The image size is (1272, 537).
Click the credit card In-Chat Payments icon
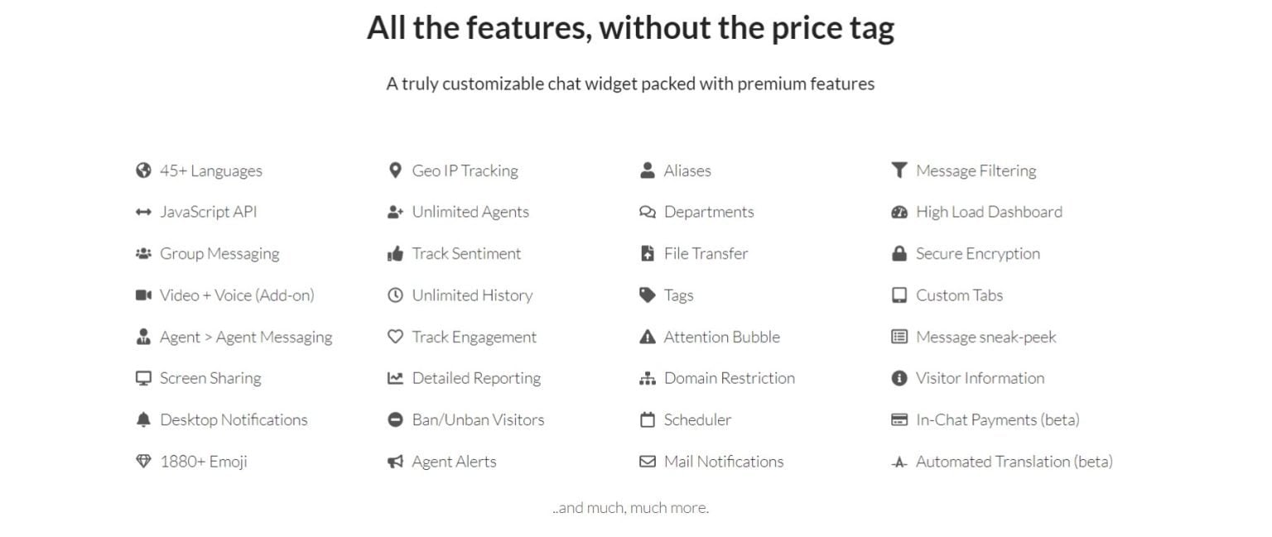pos(899,420)
